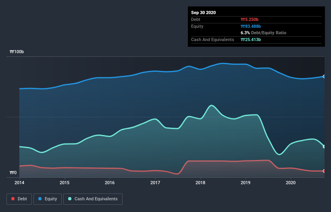Click the ₩0 y-axis label
Screen dimensions: 331x212
pos(13,173)
